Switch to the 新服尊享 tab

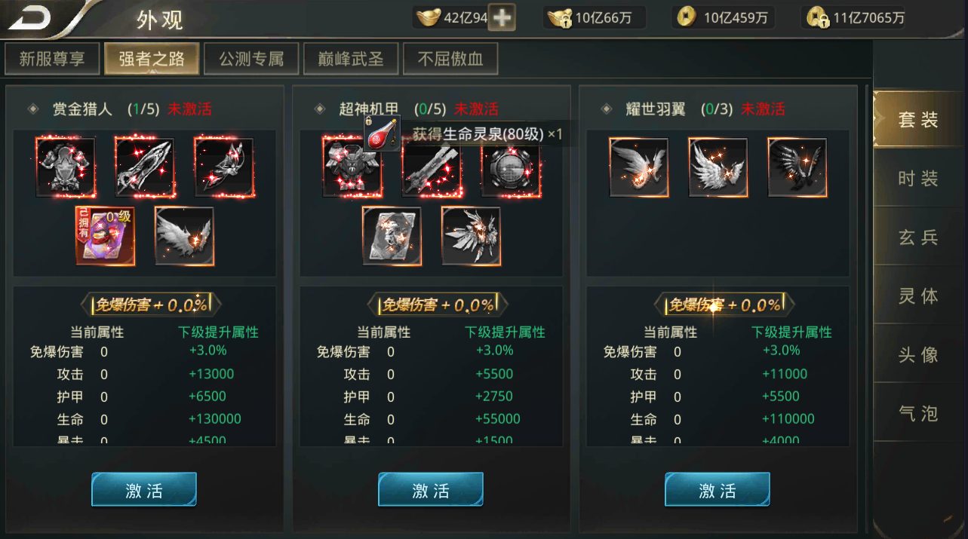click(x=52, y=60)
